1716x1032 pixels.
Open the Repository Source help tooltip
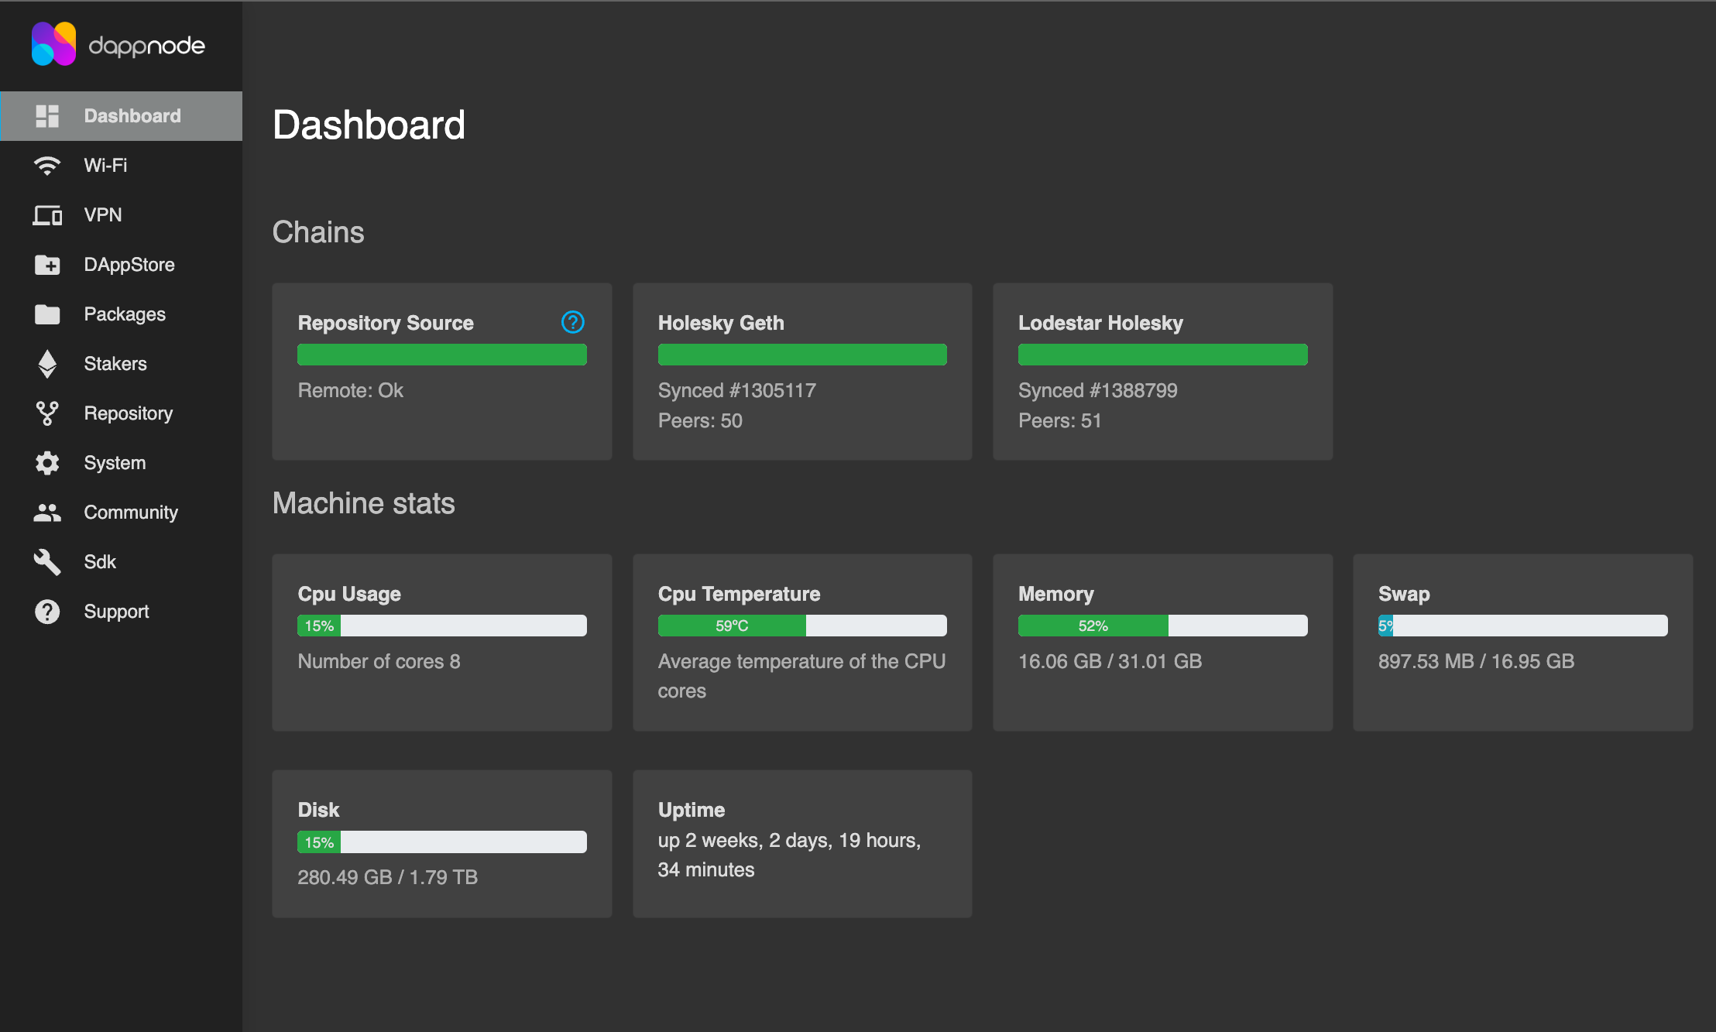(572, 323)
